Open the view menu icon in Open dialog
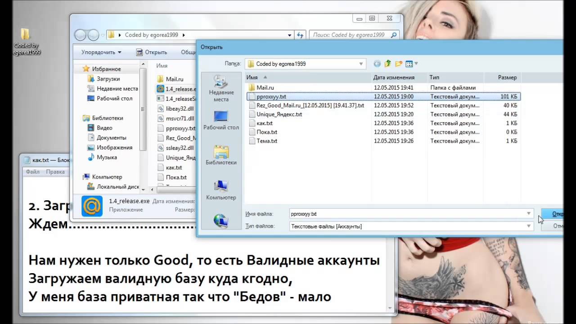The image size is (576, 324). point(409,64)
